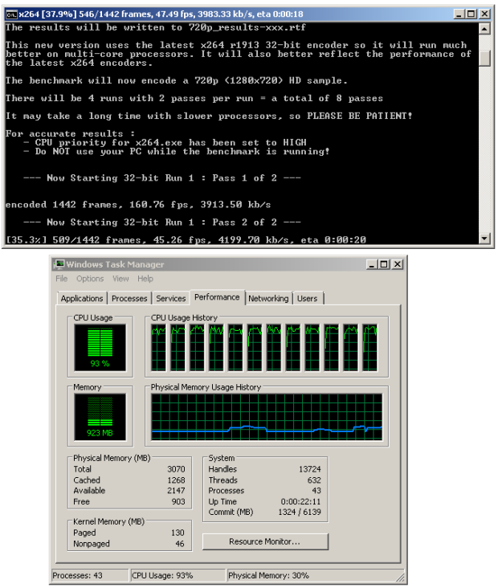Image resolution: width=498 pixels, height=588 pixels.
Task: Click the Task Manager resize grip corner
Action: 401,577
